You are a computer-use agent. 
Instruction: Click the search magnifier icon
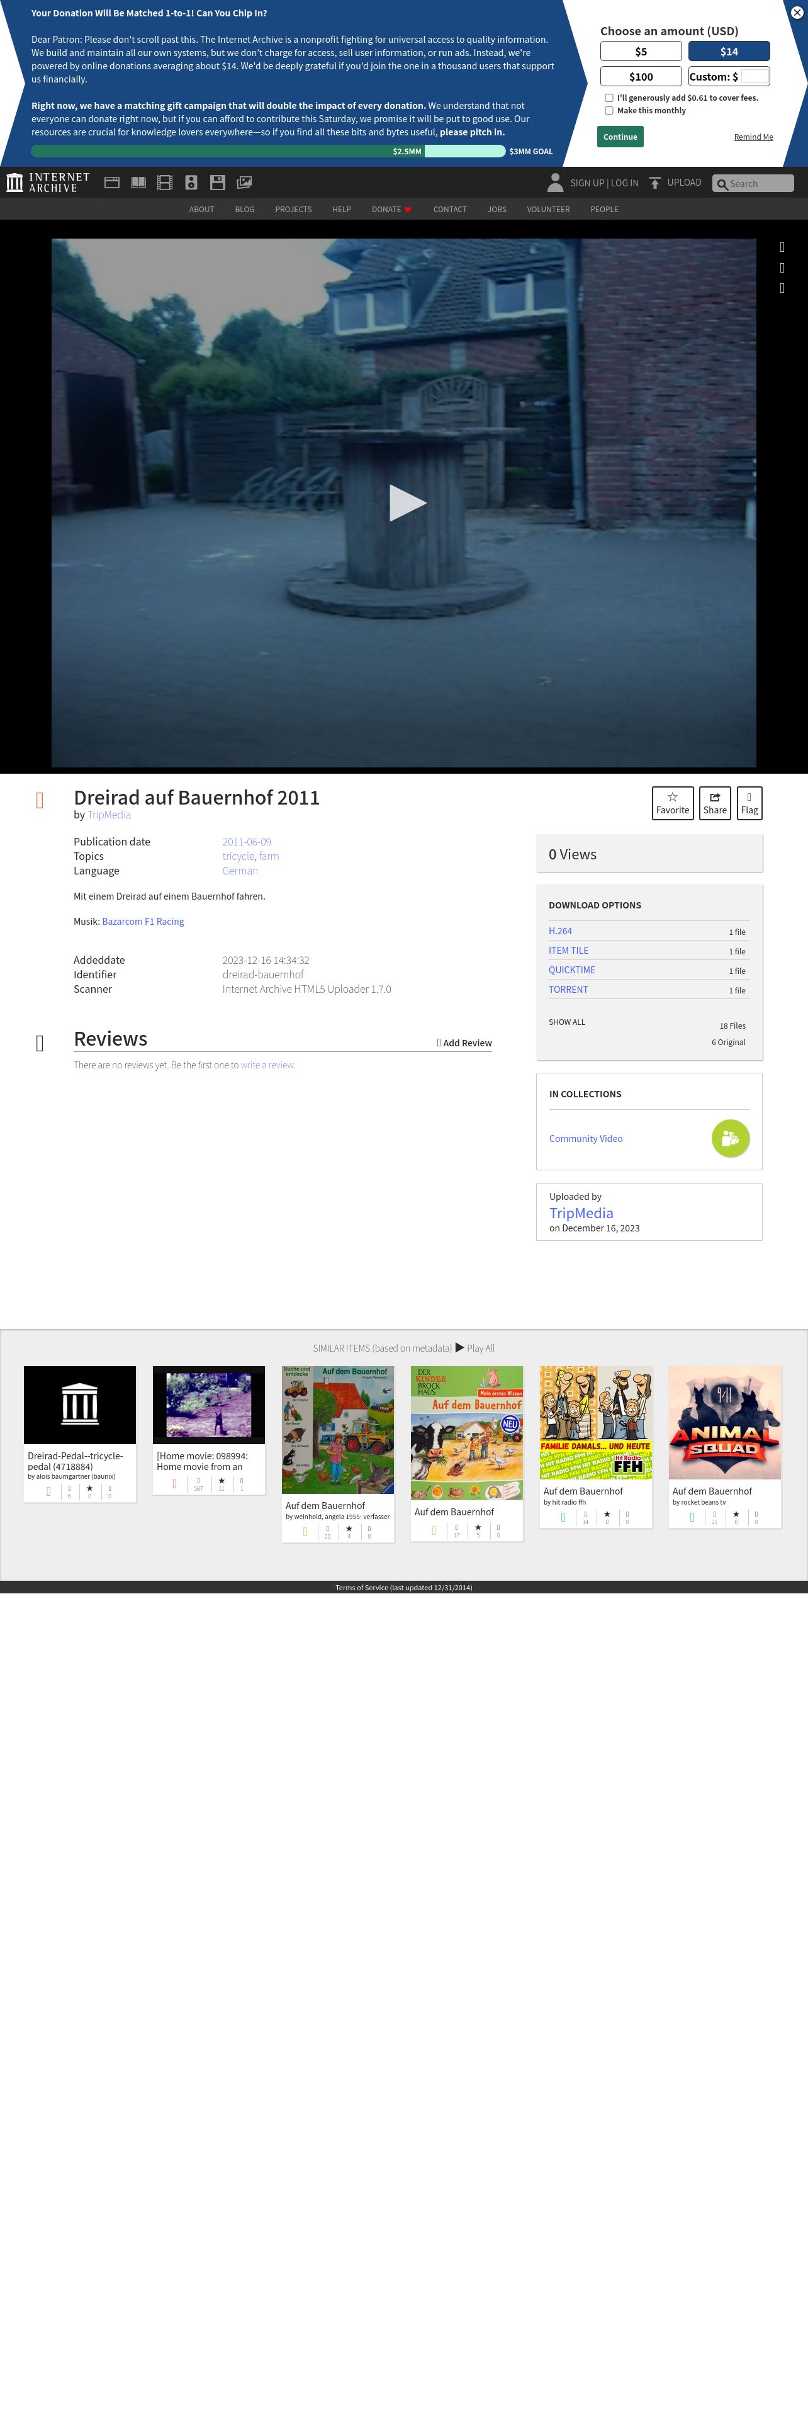pyautogui.click(x=721, y=184)
